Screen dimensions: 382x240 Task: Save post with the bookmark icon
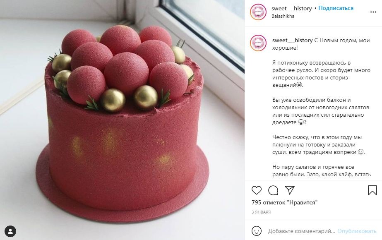coord(372,190)
